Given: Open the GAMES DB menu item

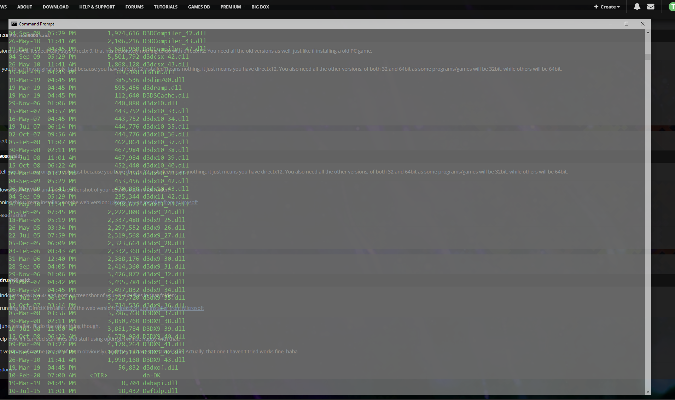Looking at the screenshot, I should tap(199, 7).
